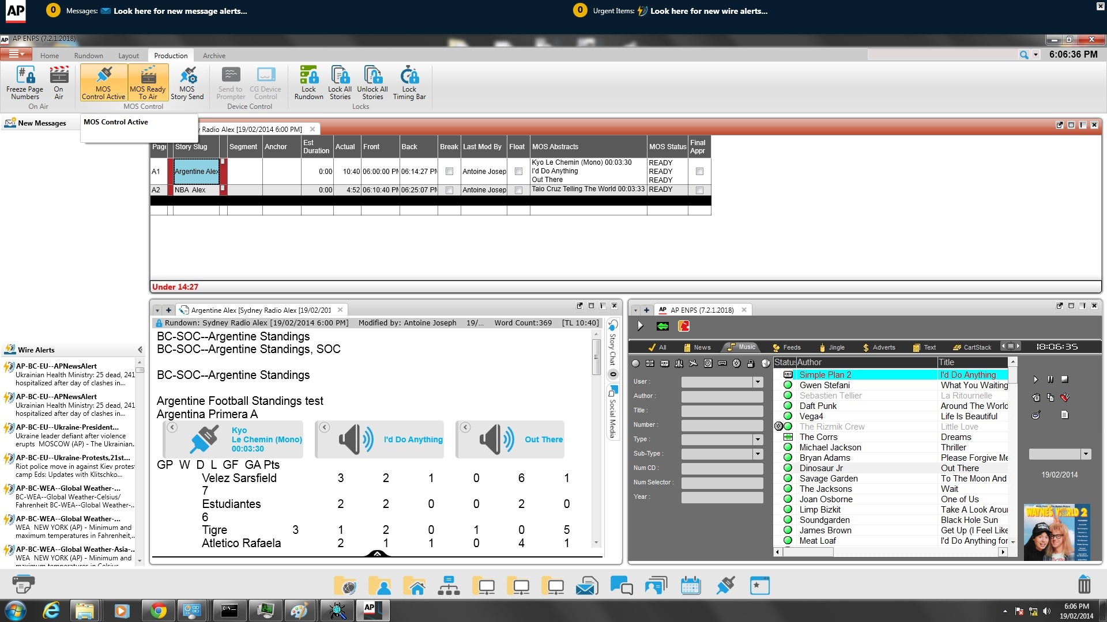Click the MOS Control Active button

[103, 82]
